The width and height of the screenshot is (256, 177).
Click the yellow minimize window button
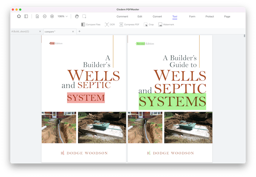[x=16, y=10]
